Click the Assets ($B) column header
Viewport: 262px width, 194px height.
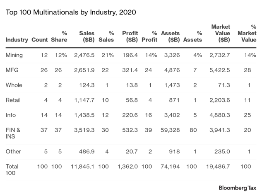[171, 36]
